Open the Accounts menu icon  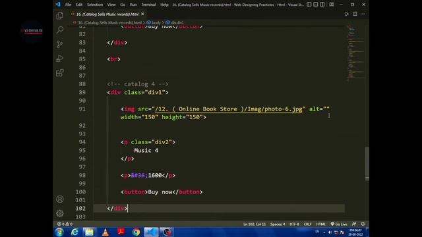click(x=60, y=199)
